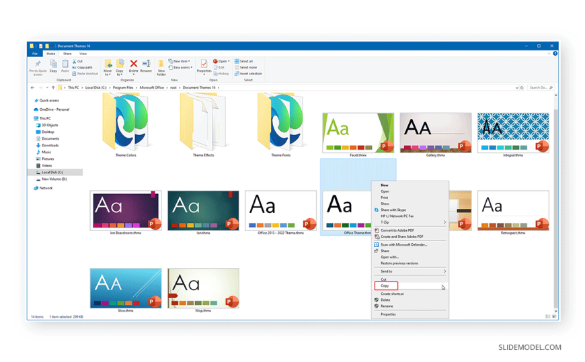Click the Cut scissors icon in the ribbon
The width and height of the screenshot is (585, 362).
[74, 61]
